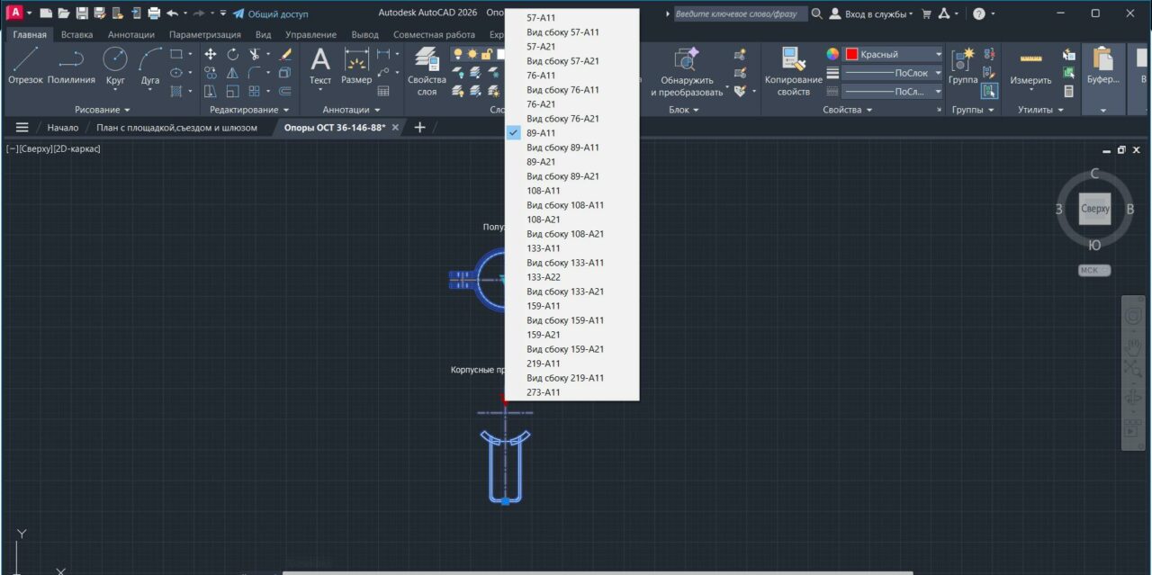Click Копирование свойств match properties
Image resolution: width=1152 pixels, height=575 pixels.
[793, 72]
